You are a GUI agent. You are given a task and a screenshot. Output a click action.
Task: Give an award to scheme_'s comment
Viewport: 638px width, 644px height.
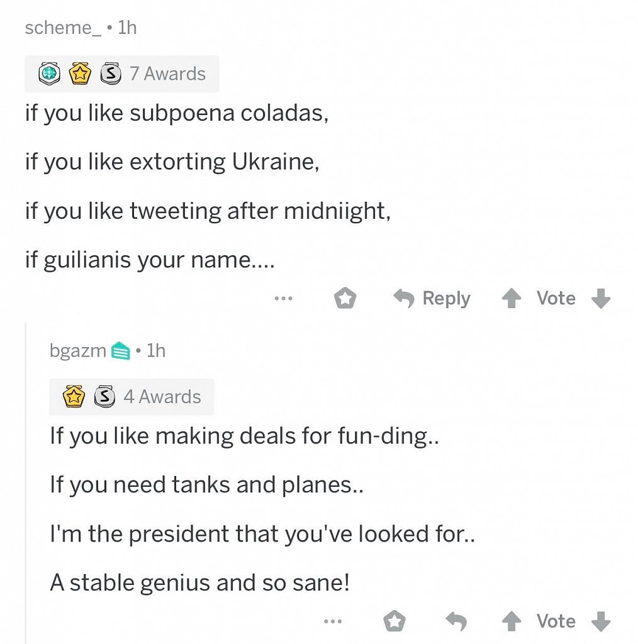(x=345, y=298)
